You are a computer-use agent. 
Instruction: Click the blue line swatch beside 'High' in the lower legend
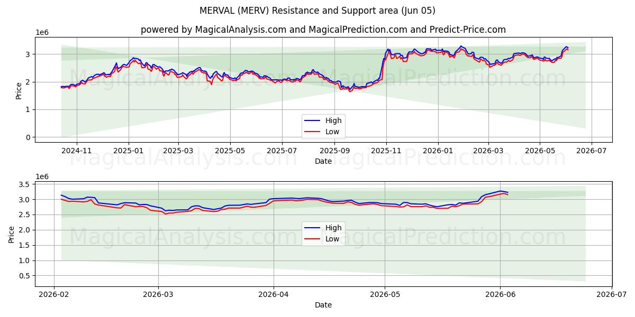pos(313,229)
